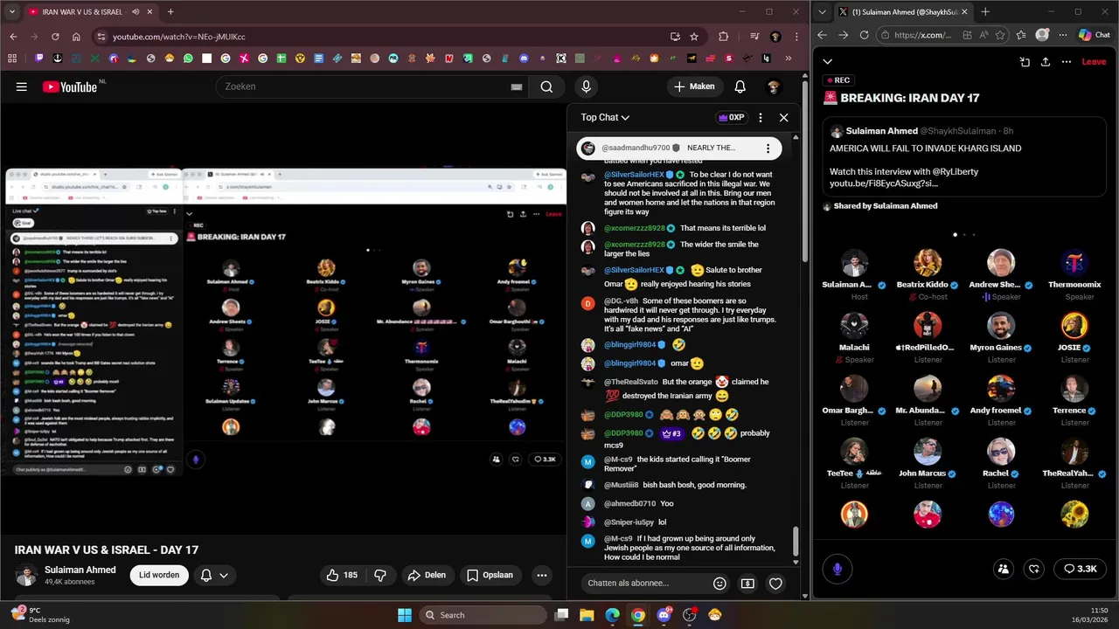Open a new tab in Chrome
This screenshot has height=629, width=1119.
click(x=170, y=12)
